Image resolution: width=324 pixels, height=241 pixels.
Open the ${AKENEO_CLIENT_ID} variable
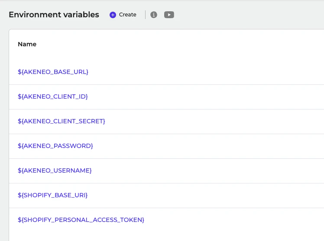(53, 96)
